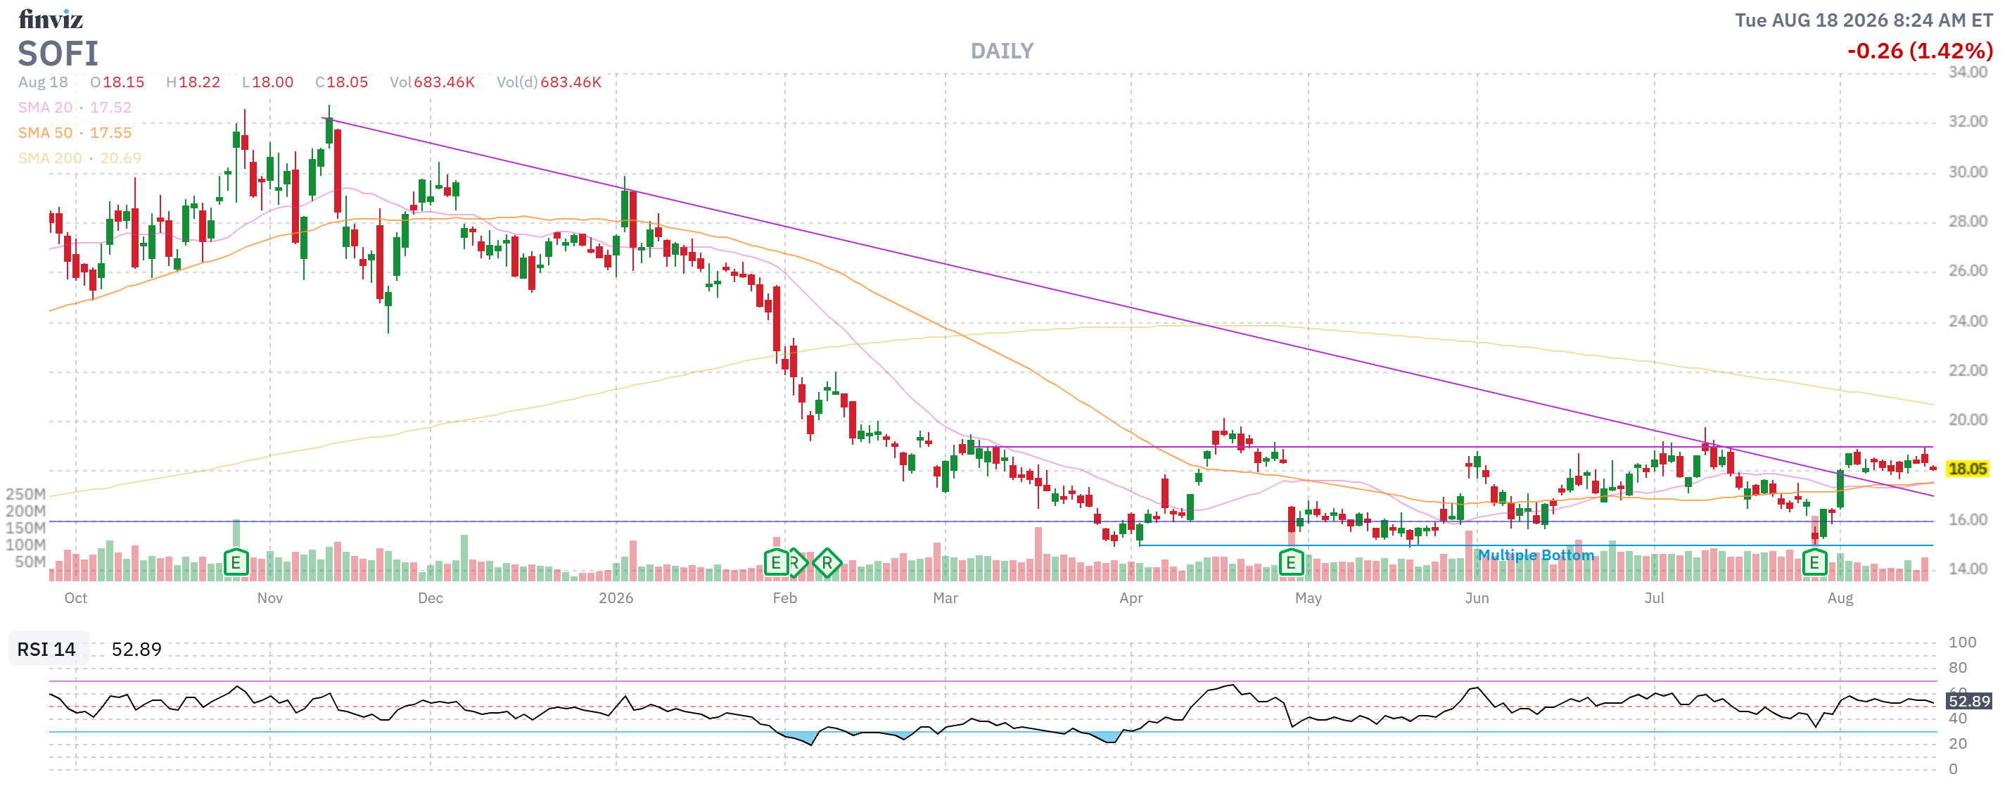Click the SMA 20 · 17.52 legend

75,107
